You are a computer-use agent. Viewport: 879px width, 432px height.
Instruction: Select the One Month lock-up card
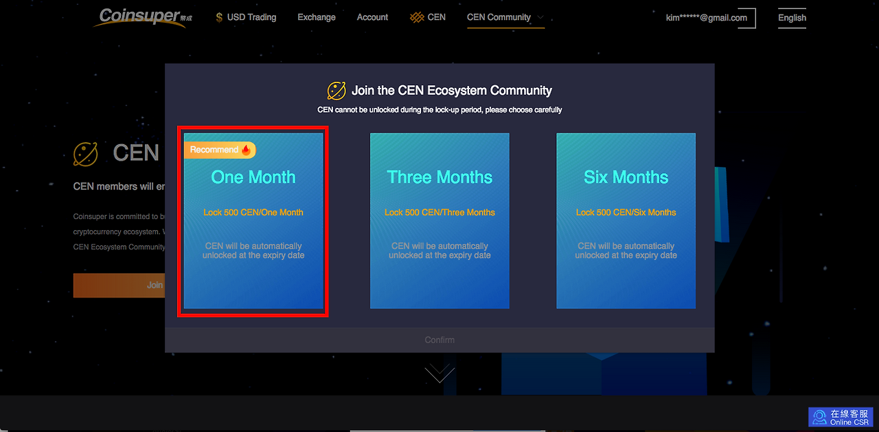click(253, 221)
